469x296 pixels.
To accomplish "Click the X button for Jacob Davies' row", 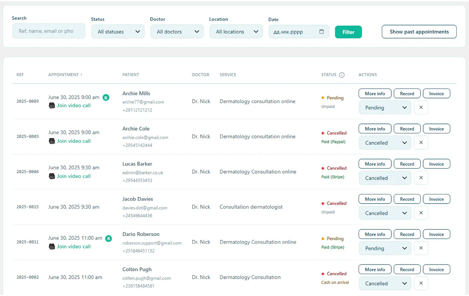I will pos(421,213).
